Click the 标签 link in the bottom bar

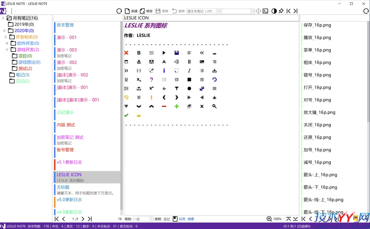click(x=182, y=219)
